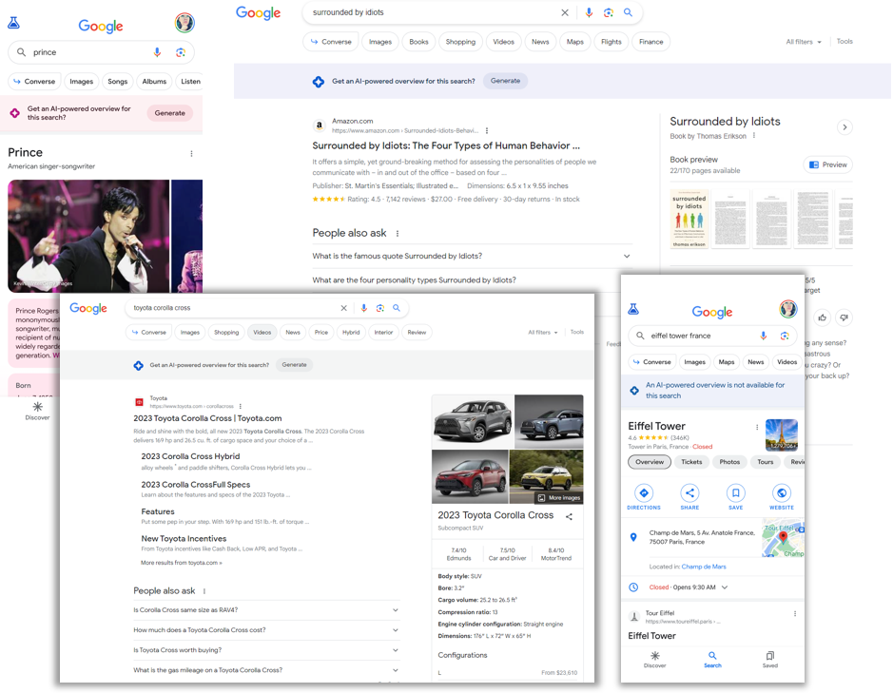The height and width of the screenshot is (693, 893).
Task: Click voice search icon in 'surrounded by idiots' search
Action: 589,12
